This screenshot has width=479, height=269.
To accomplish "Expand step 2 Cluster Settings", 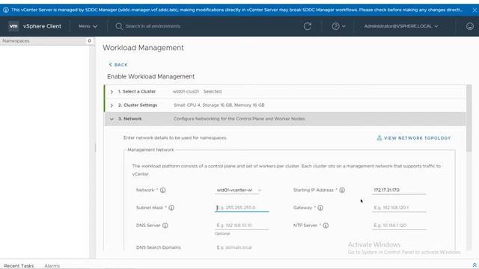I will (112, 105).
